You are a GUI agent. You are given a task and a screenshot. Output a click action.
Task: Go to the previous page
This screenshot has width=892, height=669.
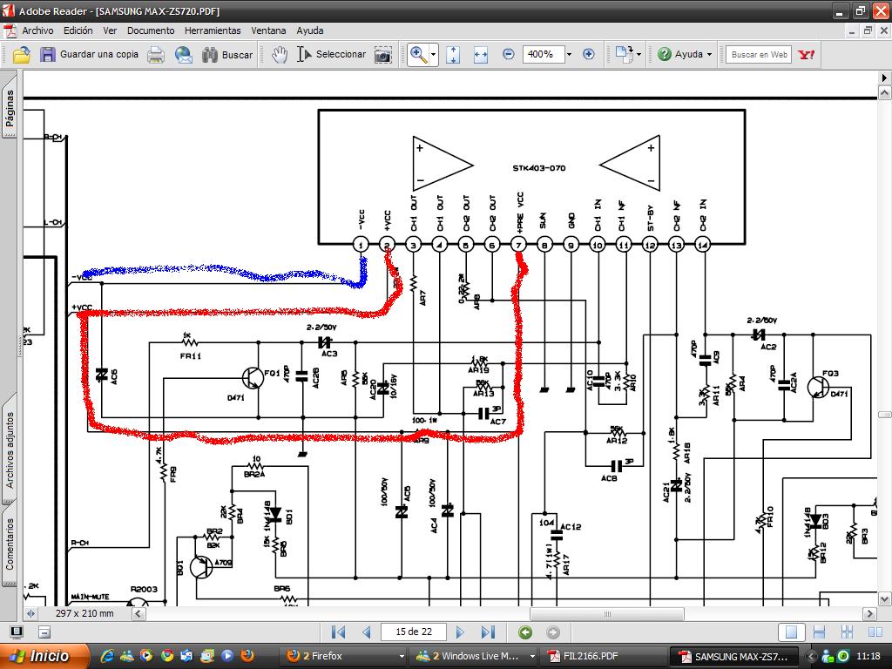(367, 632)
